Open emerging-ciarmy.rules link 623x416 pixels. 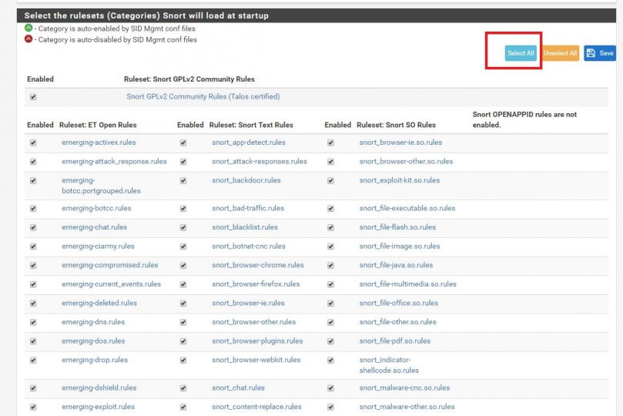(98, 247)
